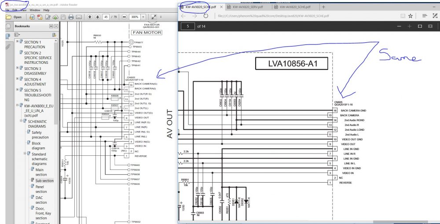Open the File menu in Adobe Reader
This screenshot has height=224, width=440.
tap(7, 10)
